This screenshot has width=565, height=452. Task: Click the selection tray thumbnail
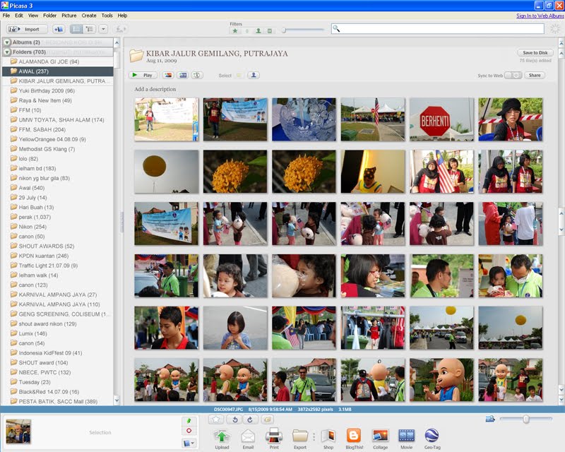(x=18, y=431)
